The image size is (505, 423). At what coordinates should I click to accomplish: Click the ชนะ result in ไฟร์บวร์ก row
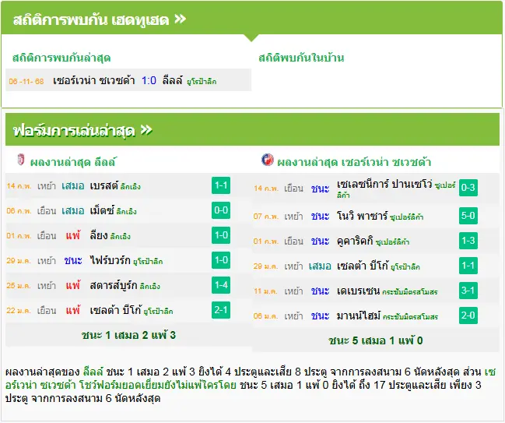73,260
